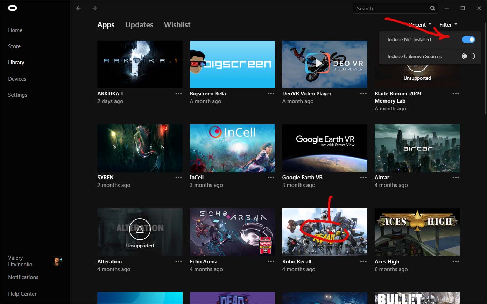The height and width of the screenshot is (304, 487).
Task: Open the Robo Recall thumbnail
Action: (x=325, y=232)
